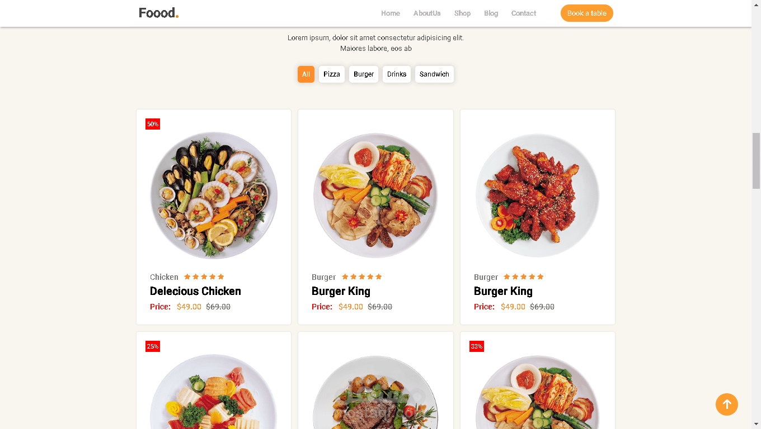This screenshot has width=761, height=429.
Task: Go to the AboutUs page
Action: (x=427, y=13)
